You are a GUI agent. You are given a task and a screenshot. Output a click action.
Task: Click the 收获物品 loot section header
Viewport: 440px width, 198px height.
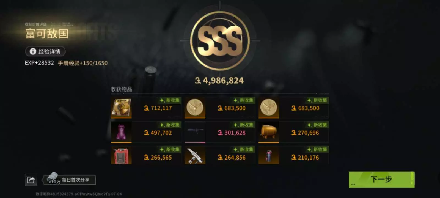121,89
